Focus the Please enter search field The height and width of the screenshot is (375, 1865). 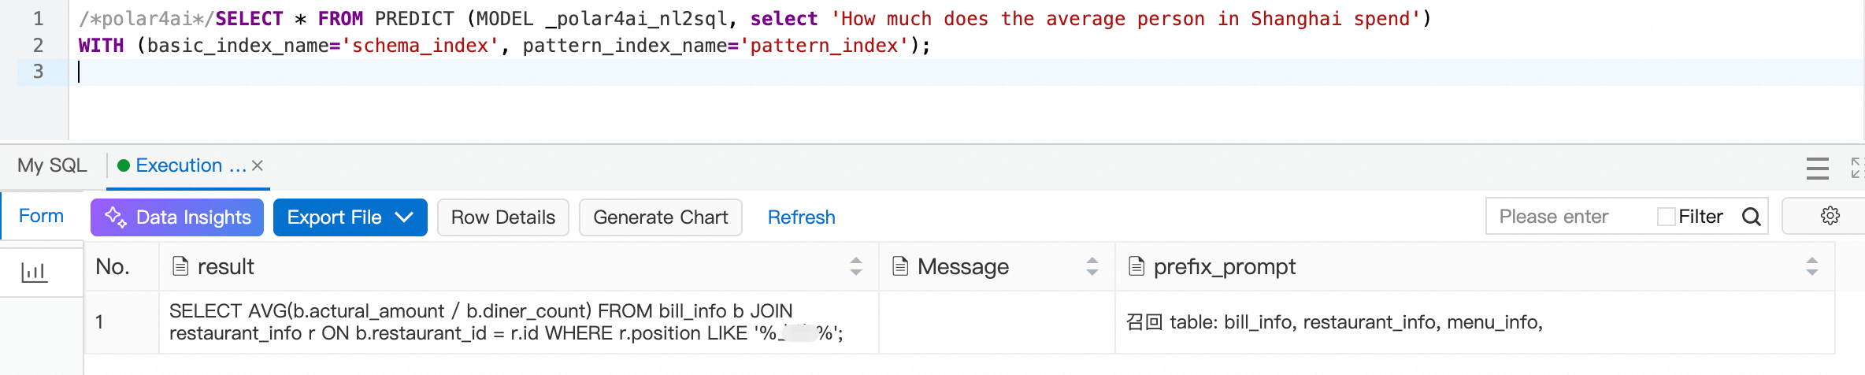coord(1567,217)
